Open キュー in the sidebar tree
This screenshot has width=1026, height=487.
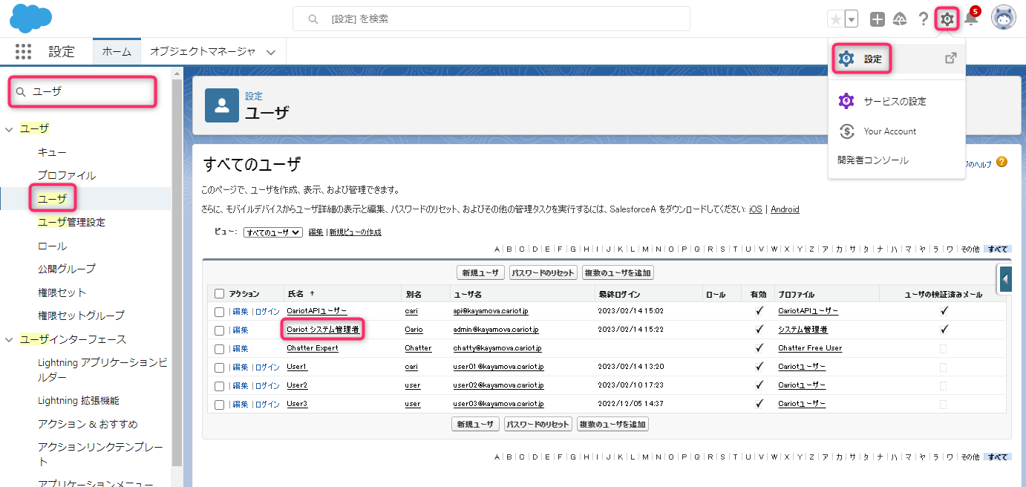tap(53, 152)
